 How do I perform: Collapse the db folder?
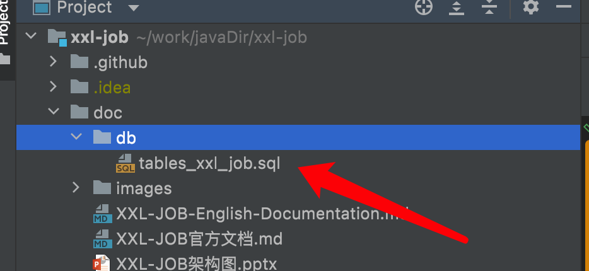76,137
